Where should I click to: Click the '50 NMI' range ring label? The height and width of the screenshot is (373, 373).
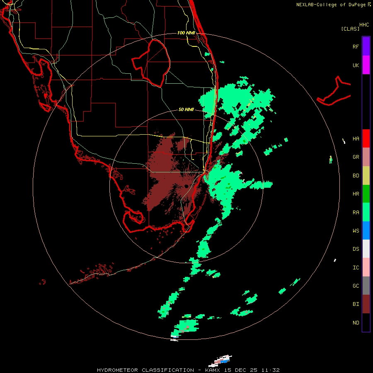click(186, 110)
